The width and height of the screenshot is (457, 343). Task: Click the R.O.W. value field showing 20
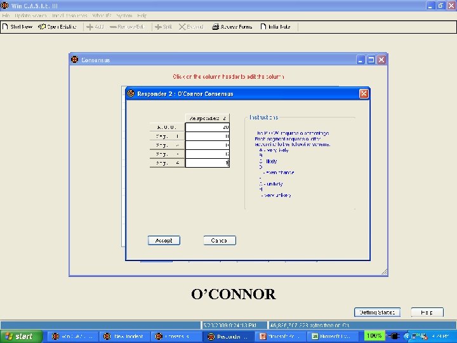click(208, 127)
